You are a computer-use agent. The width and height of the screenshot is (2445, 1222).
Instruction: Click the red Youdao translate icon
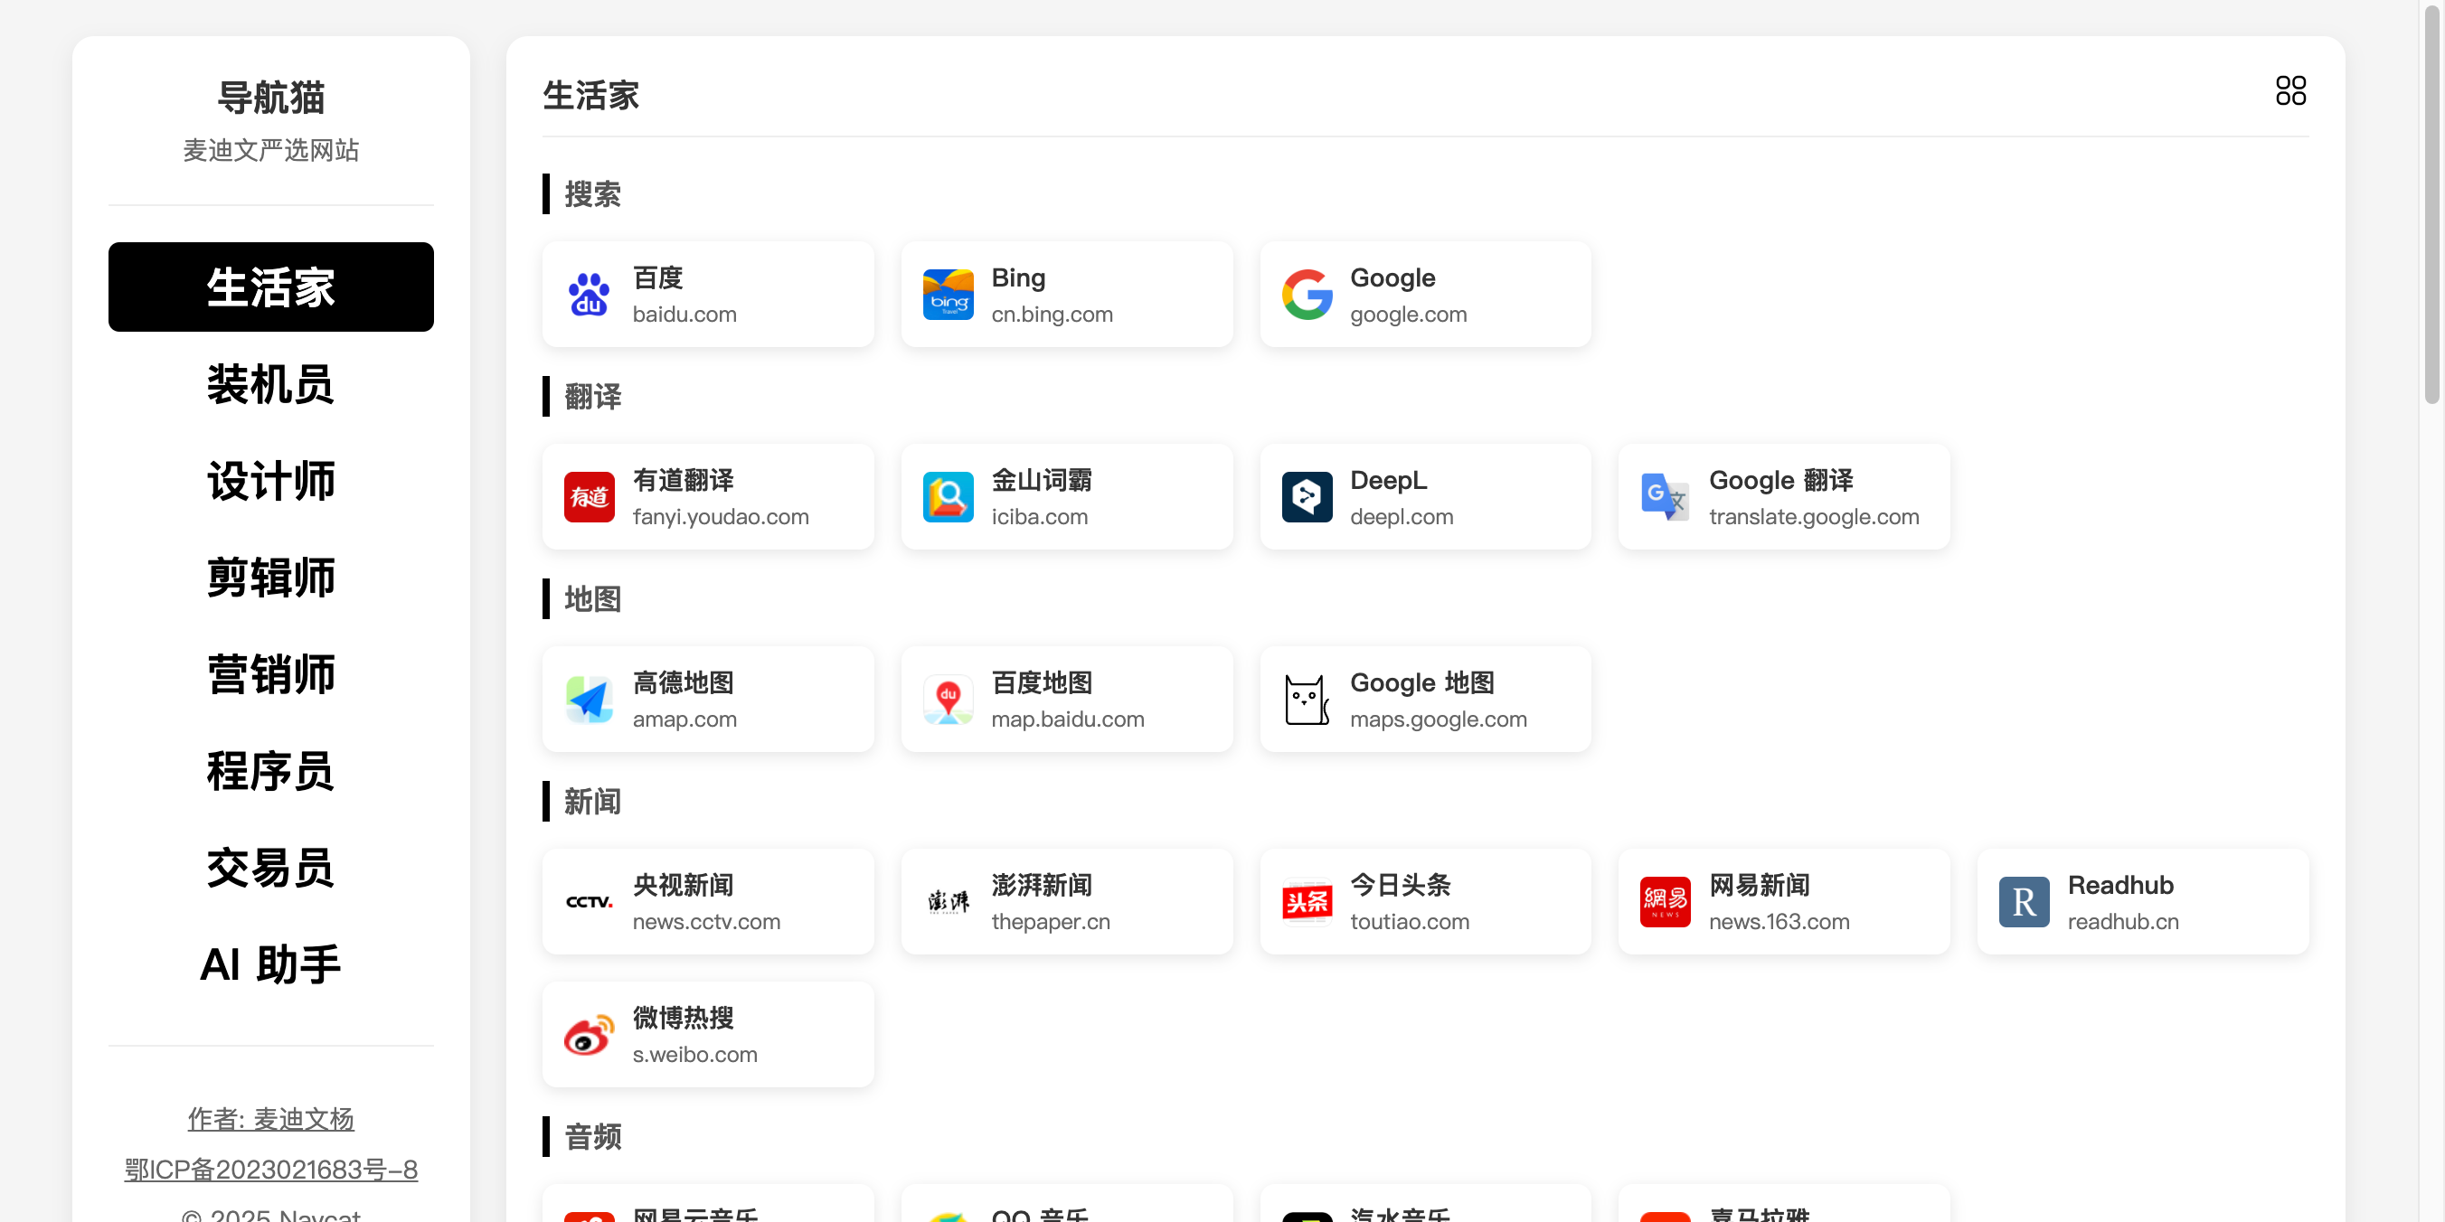589,497
